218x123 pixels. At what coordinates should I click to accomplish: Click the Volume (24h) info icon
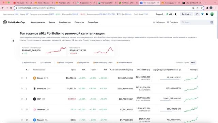[x=149, y=70]
